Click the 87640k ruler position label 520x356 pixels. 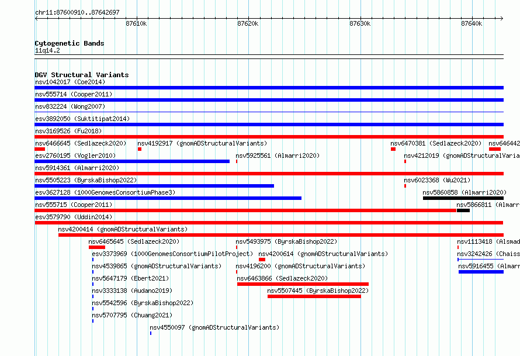pos(472,23)
